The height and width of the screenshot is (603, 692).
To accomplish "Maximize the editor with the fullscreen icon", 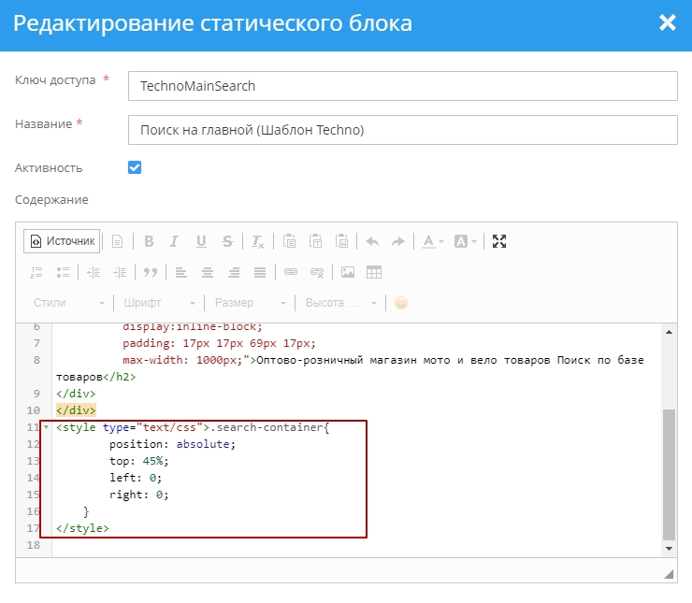I will (499, 241).
